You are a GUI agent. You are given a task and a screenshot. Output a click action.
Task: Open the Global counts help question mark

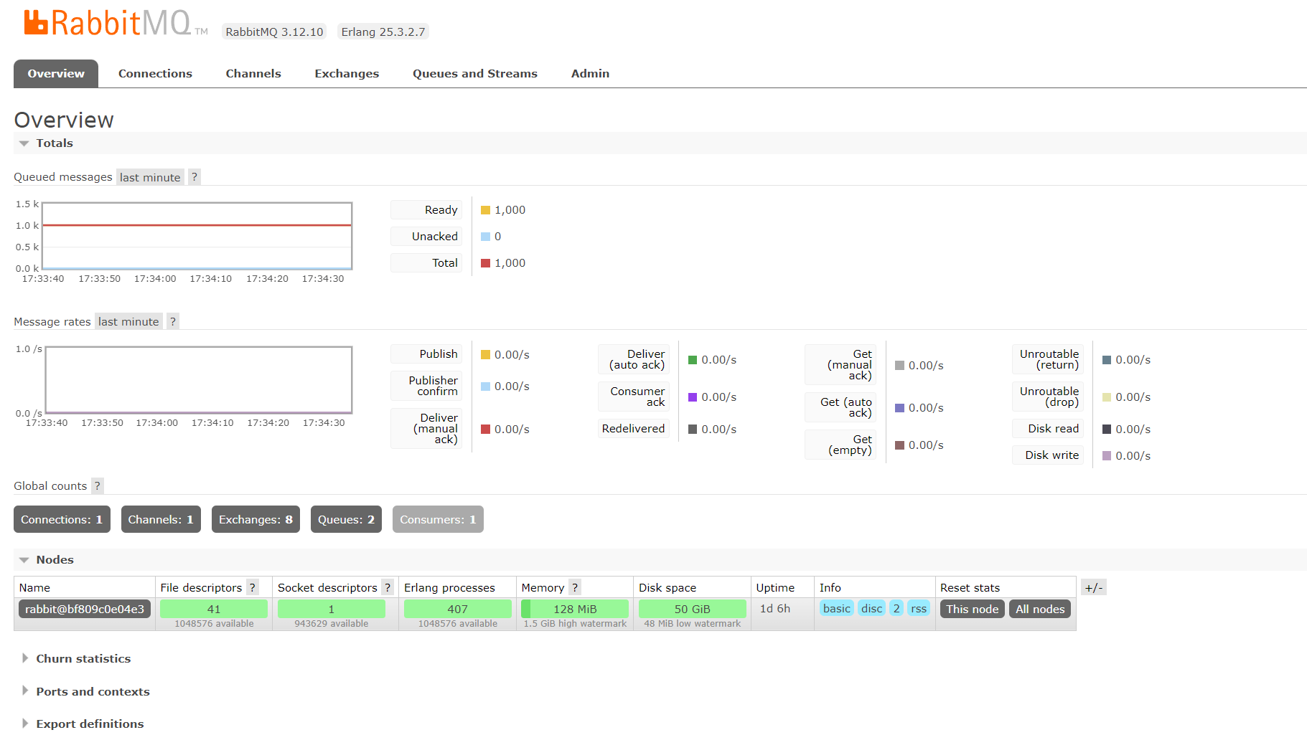(97, 486)
